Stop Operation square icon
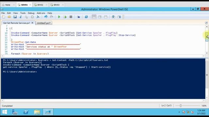Screen dimensions: 209x117 (71, 17)
